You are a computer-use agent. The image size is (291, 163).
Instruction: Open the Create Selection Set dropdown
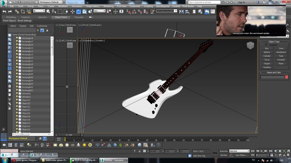pos(176,11)
